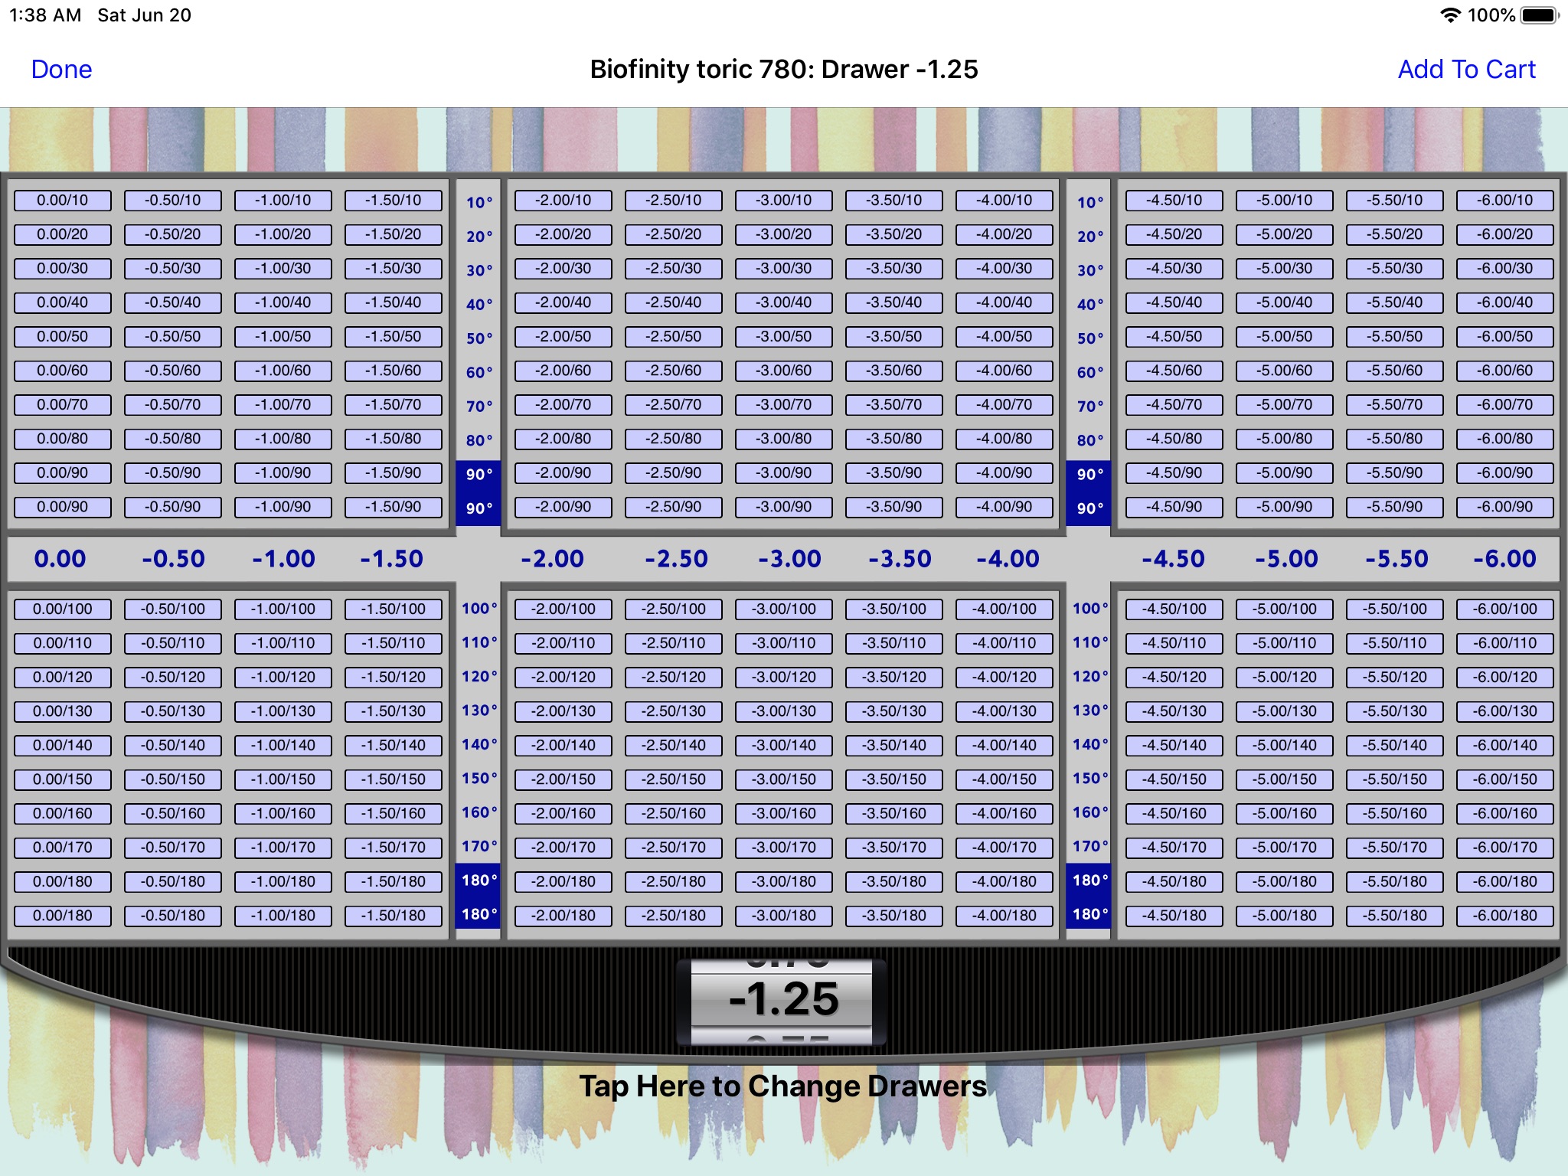This screenshot has width=1568, height=1176.
Task: Tap the battery status icon
Action: click(x=1539, y=15)
